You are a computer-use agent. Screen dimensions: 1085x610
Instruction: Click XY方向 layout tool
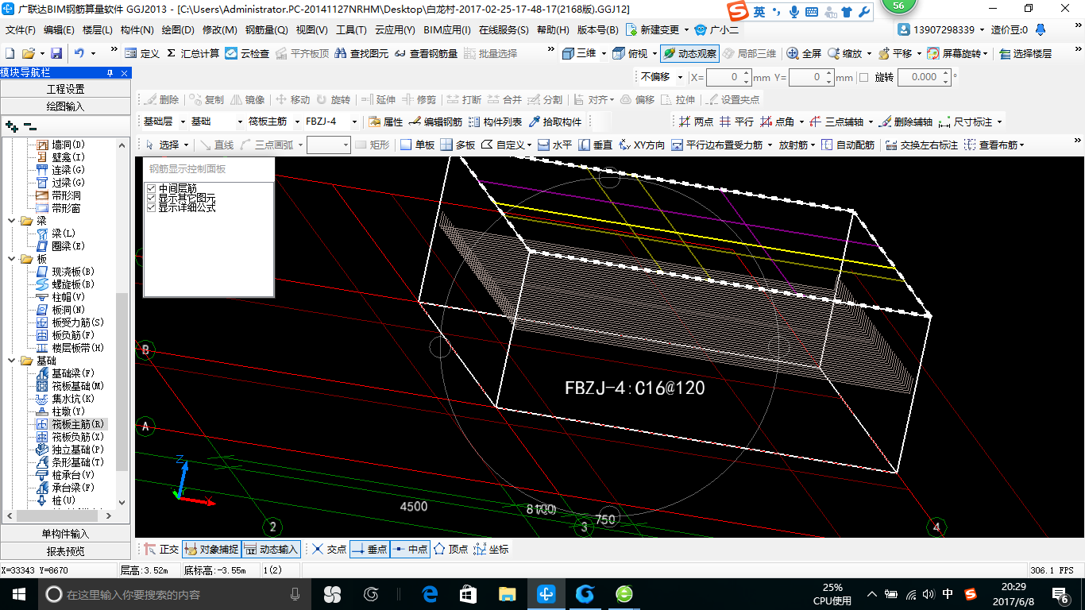(x=642, y=145)
